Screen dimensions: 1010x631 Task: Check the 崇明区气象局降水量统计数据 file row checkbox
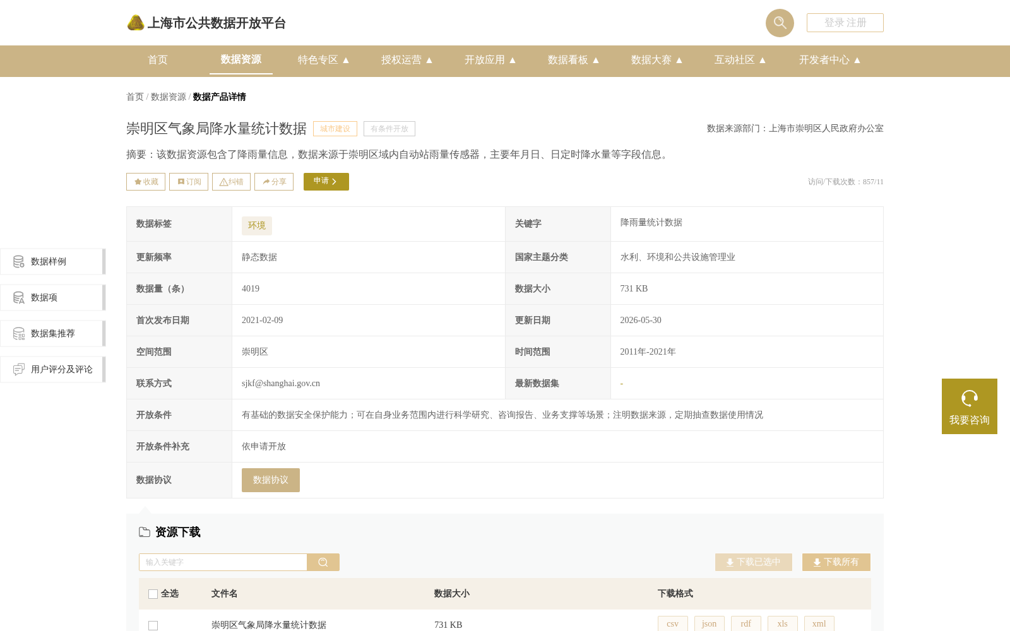pyautogui.click(x=153, y=625)
